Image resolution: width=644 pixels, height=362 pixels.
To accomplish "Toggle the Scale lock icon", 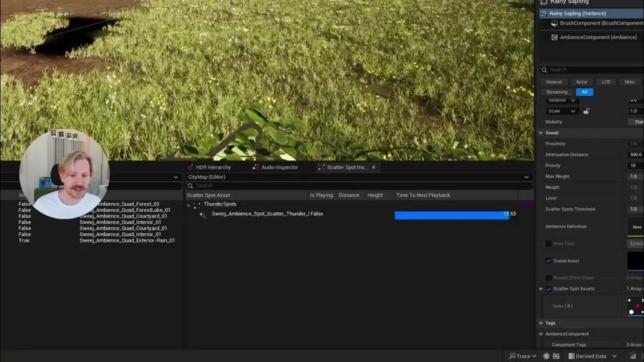I will (587, 111).
